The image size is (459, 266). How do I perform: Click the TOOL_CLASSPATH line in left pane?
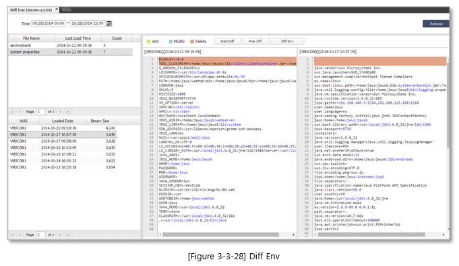point(227,63)
